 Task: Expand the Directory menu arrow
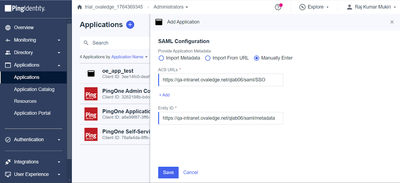[59, 53]
